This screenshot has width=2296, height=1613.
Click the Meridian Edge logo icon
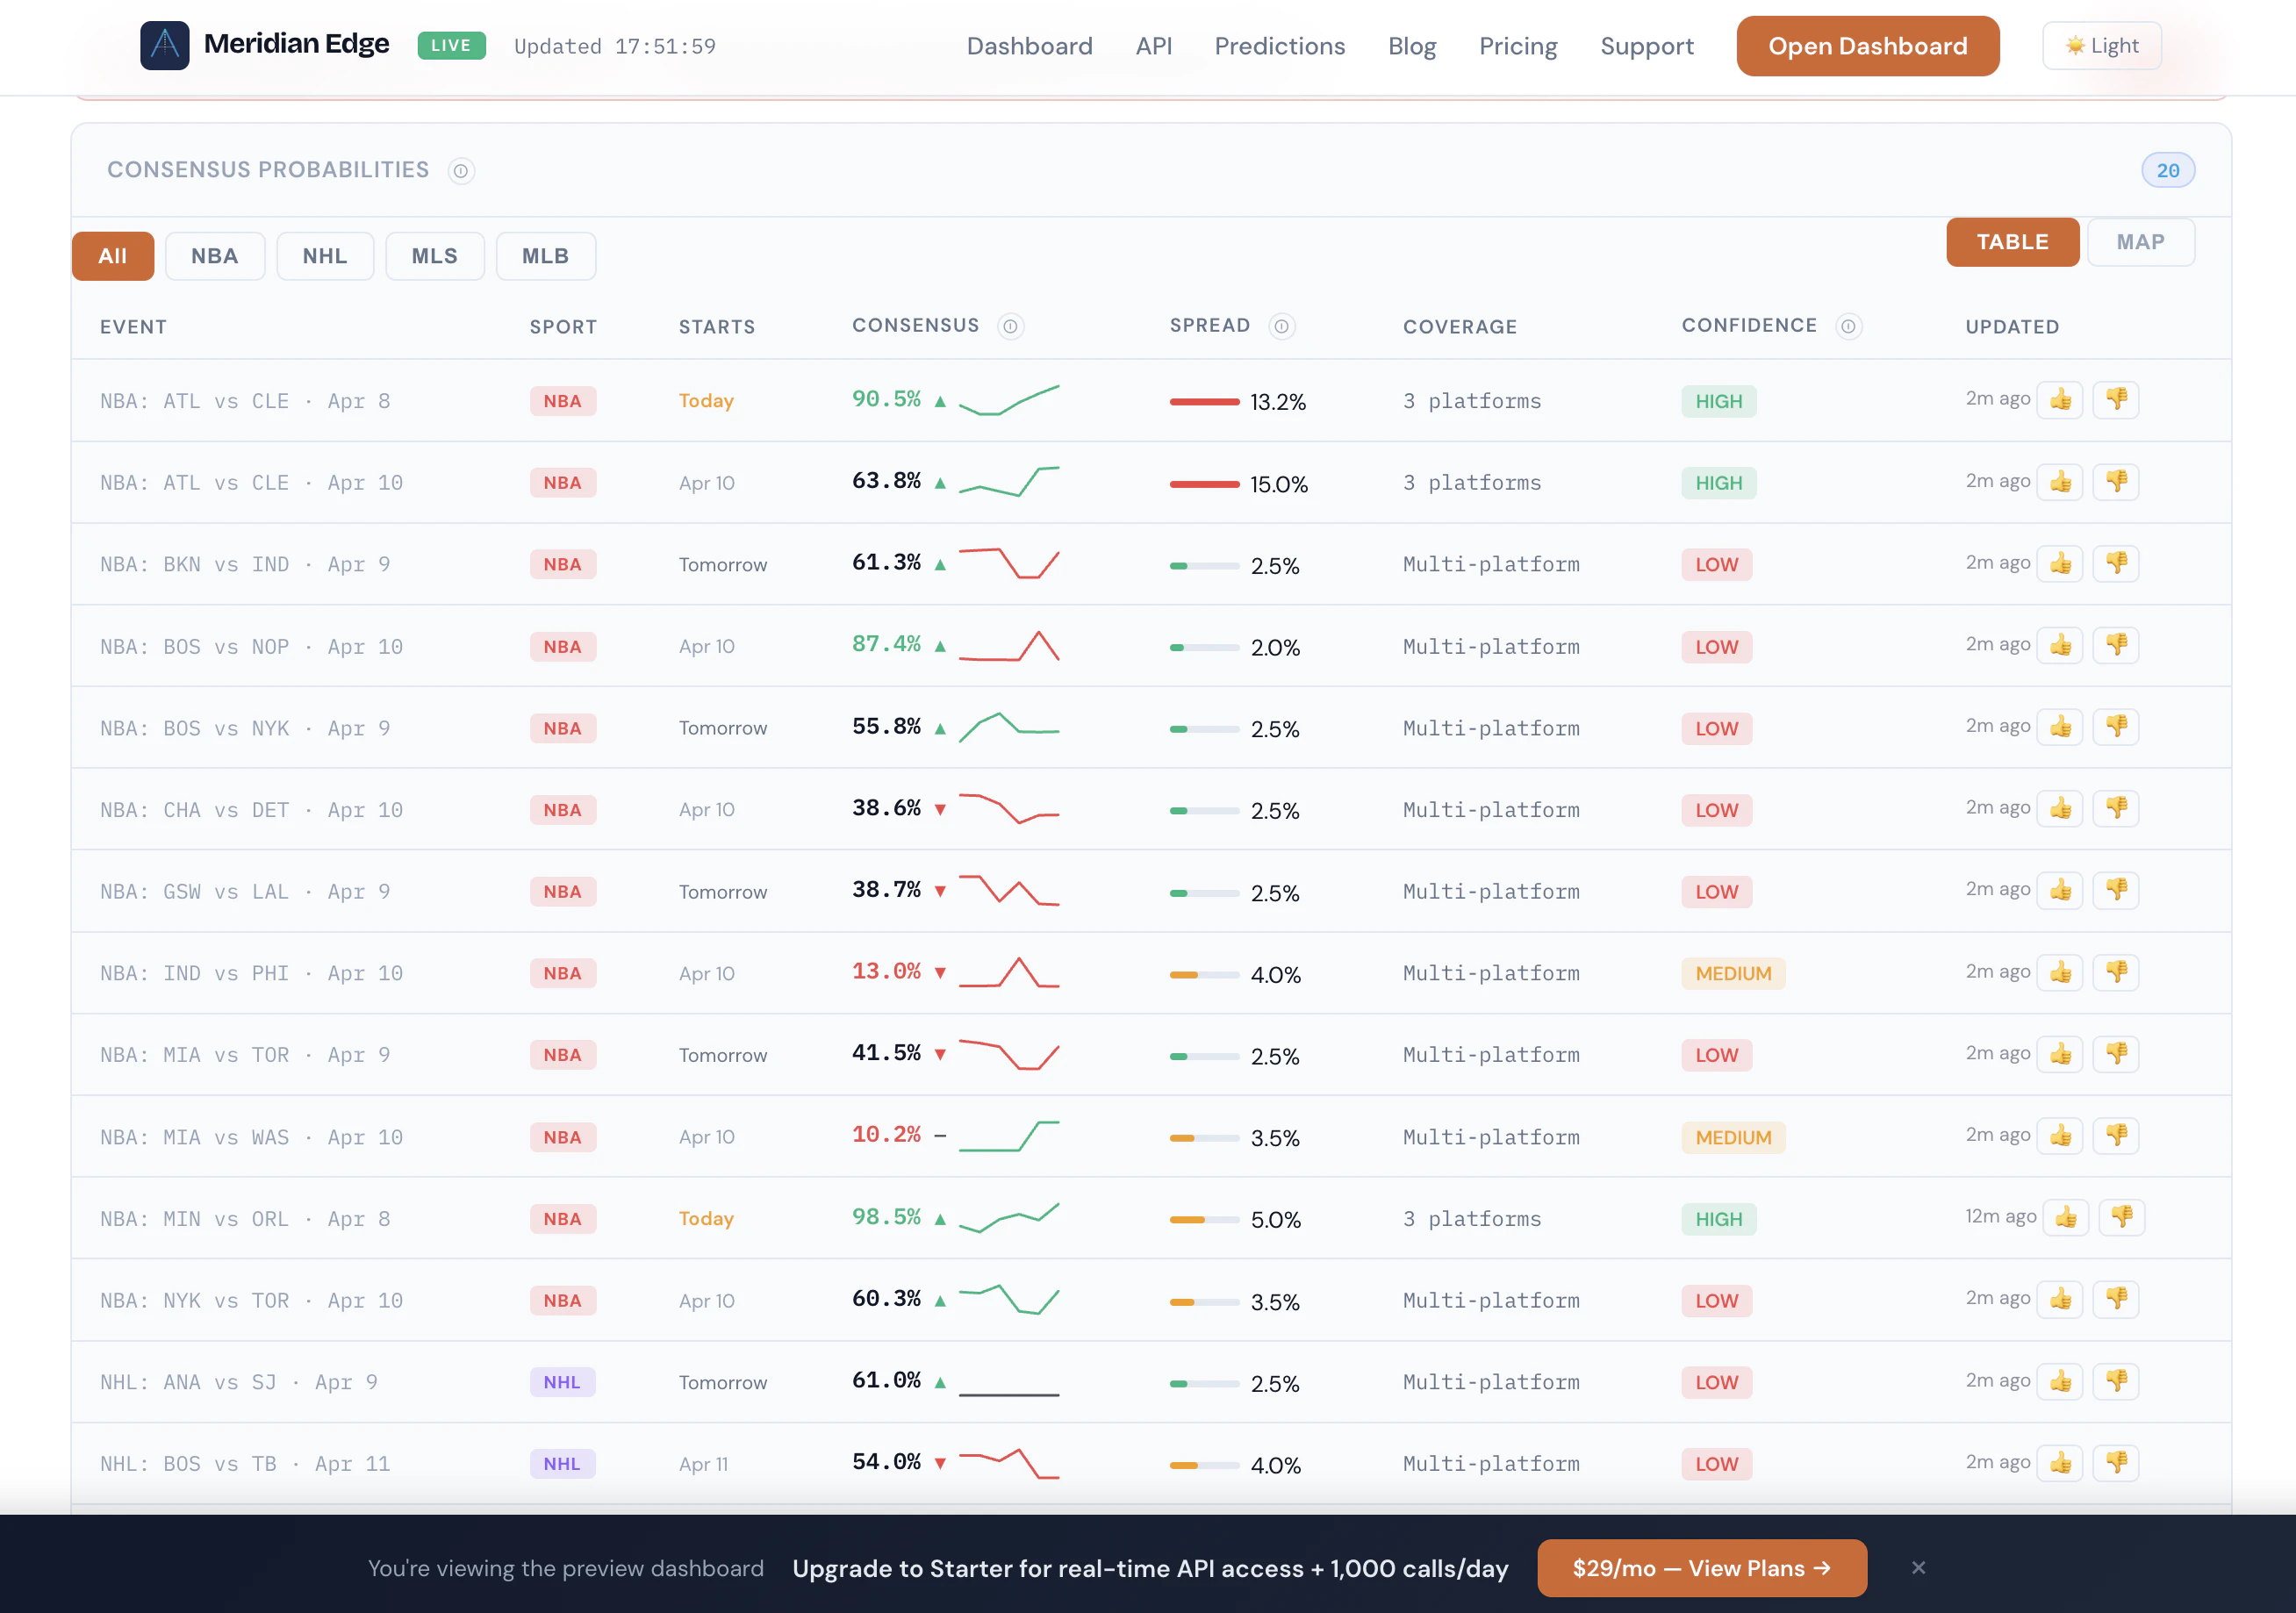click(164, 45)
